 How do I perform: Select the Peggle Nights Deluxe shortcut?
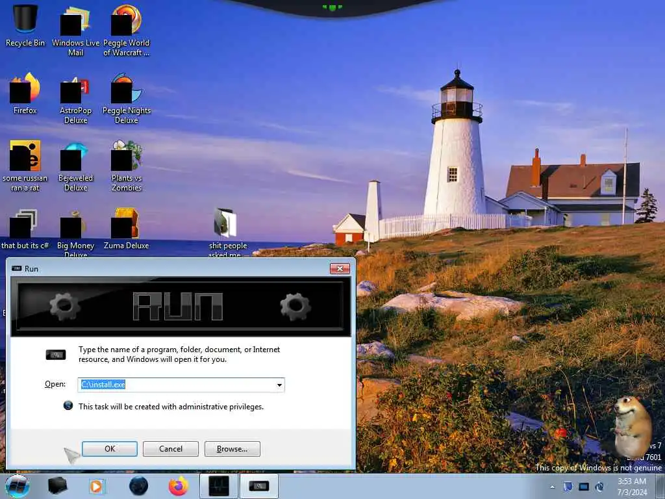coord(127,99)
